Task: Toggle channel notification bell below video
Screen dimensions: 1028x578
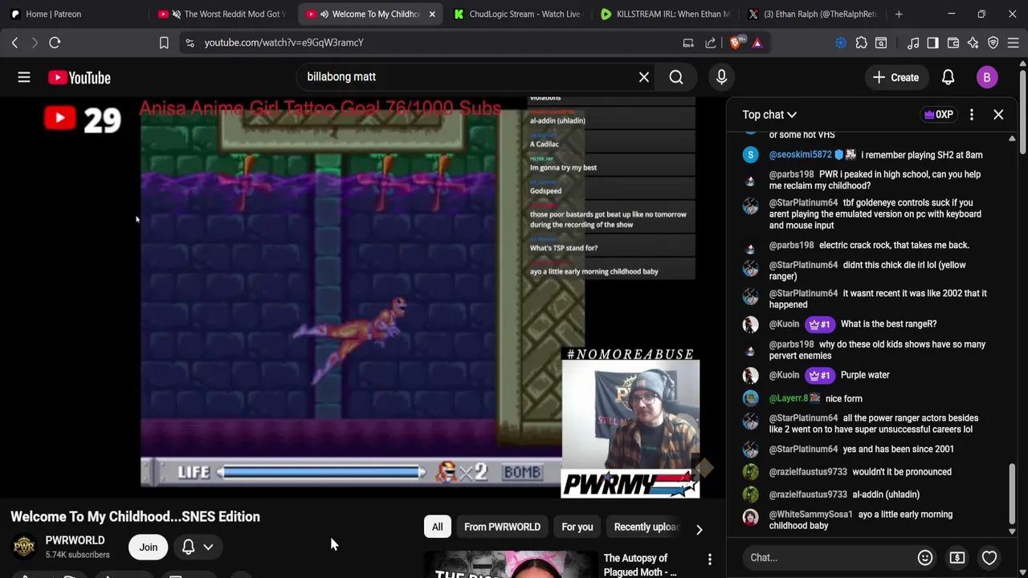Action: pos(188,547)
